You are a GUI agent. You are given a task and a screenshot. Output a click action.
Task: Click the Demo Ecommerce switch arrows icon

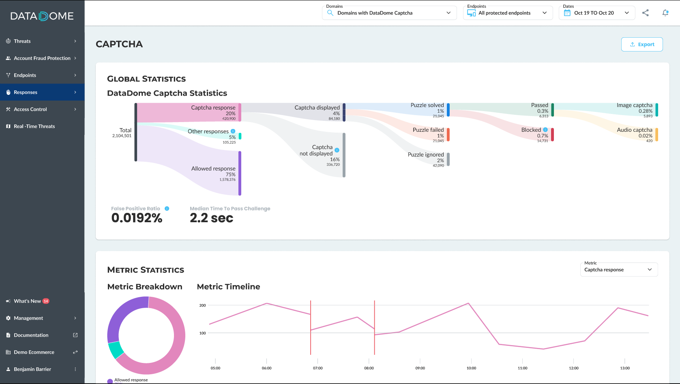pos(75,352)
